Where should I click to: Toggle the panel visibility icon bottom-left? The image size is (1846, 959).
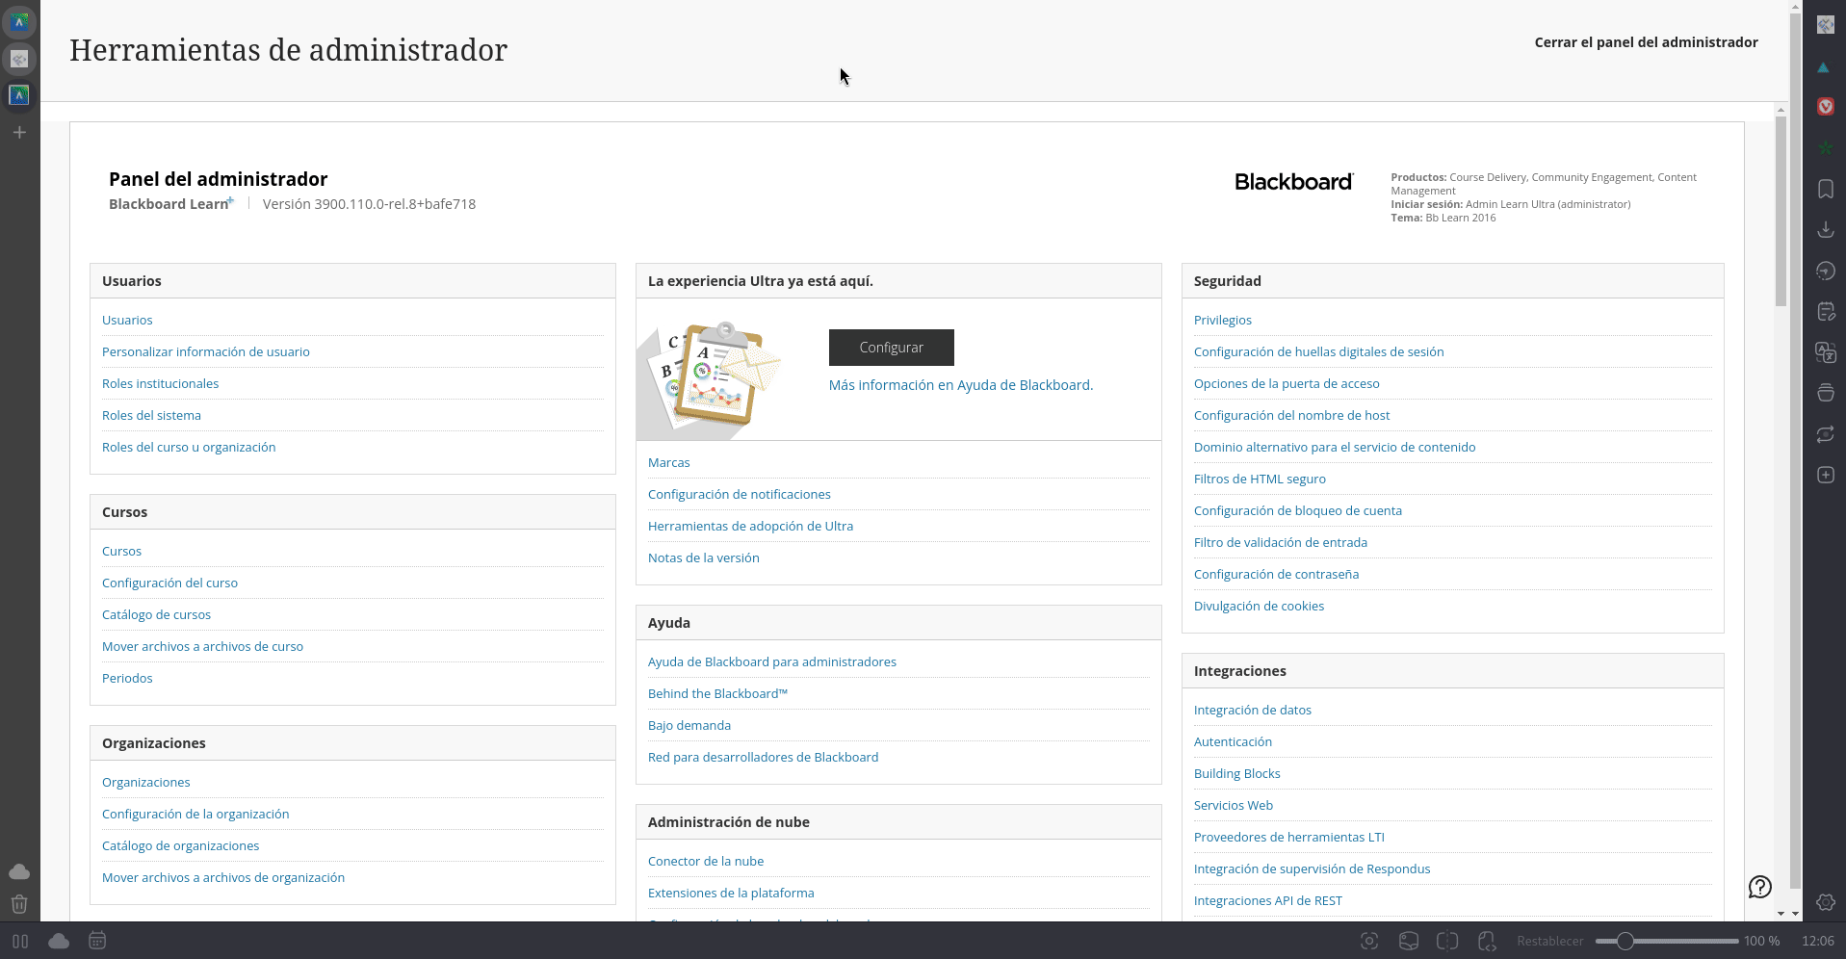point(20,941)
